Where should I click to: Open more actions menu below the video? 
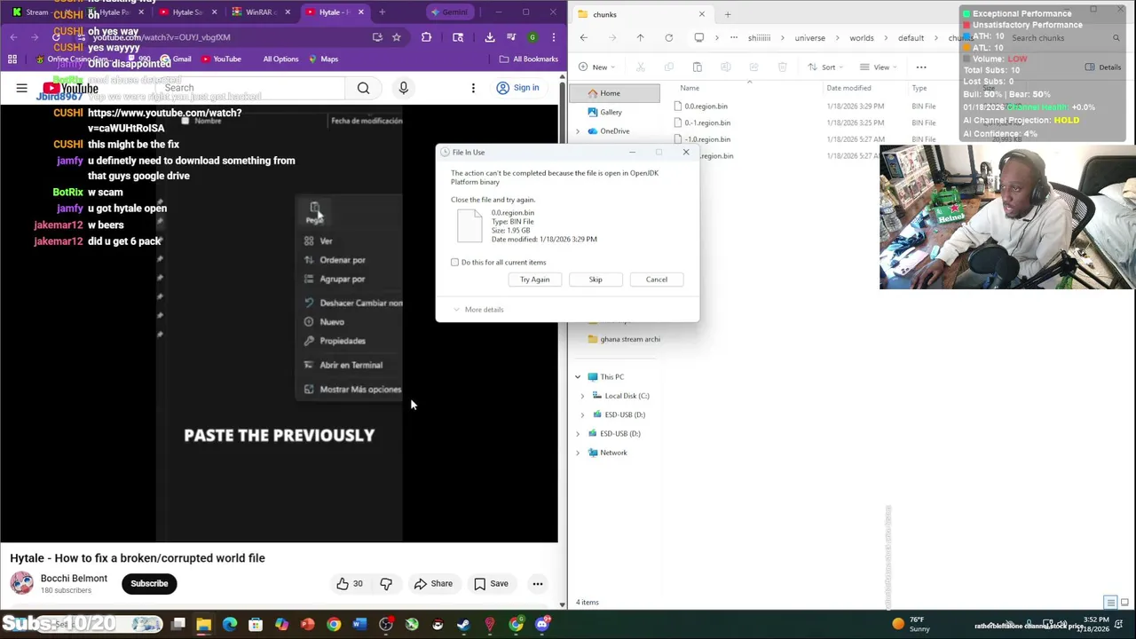click(x=538, y=583)
